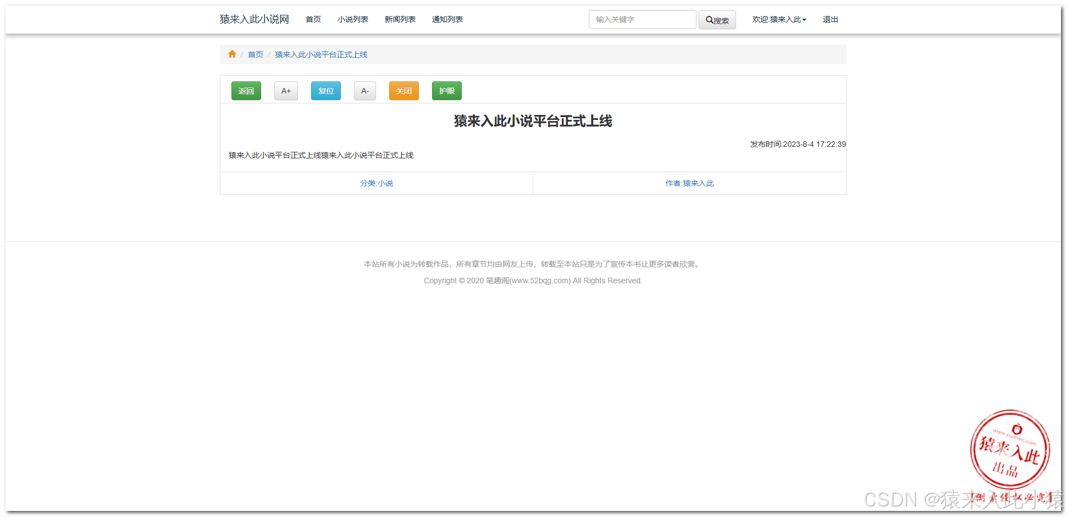This screenshot has width=1067, height=517.
Task: Click the 首页 breadcrumb link
Action: (256, 54)
